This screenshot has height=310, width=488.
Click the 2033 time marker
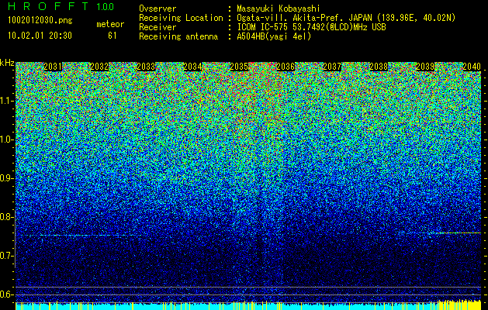click(x=146, y=67)
